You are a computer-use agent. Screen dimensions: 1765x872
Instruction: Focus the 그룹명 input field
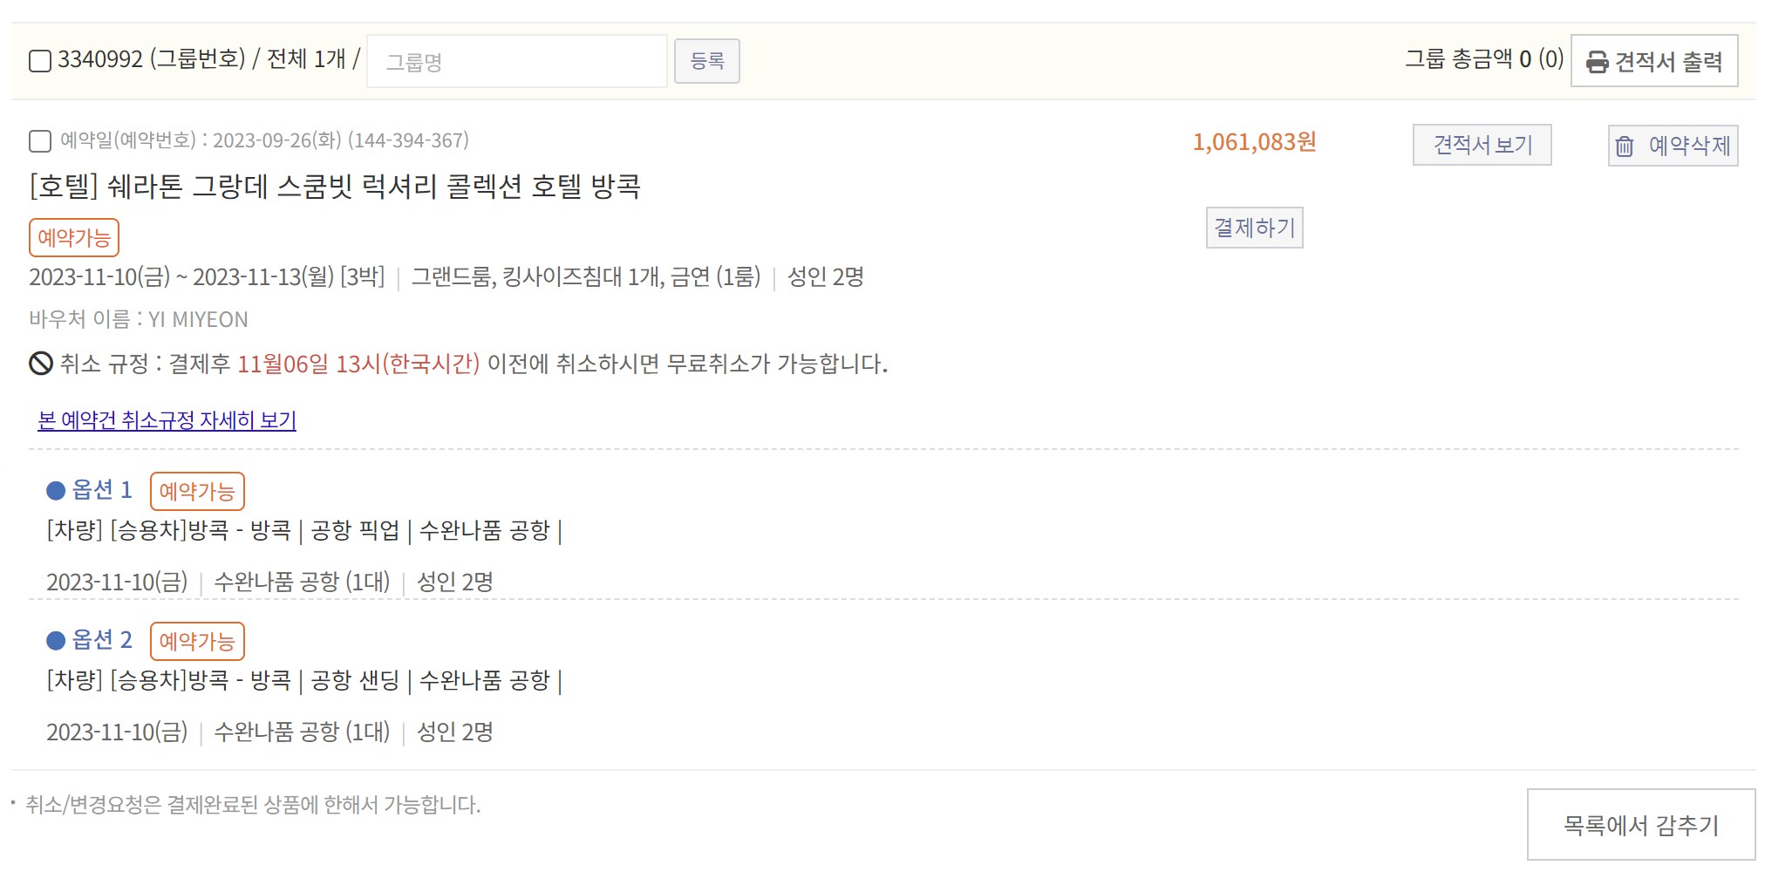point(517,61)
